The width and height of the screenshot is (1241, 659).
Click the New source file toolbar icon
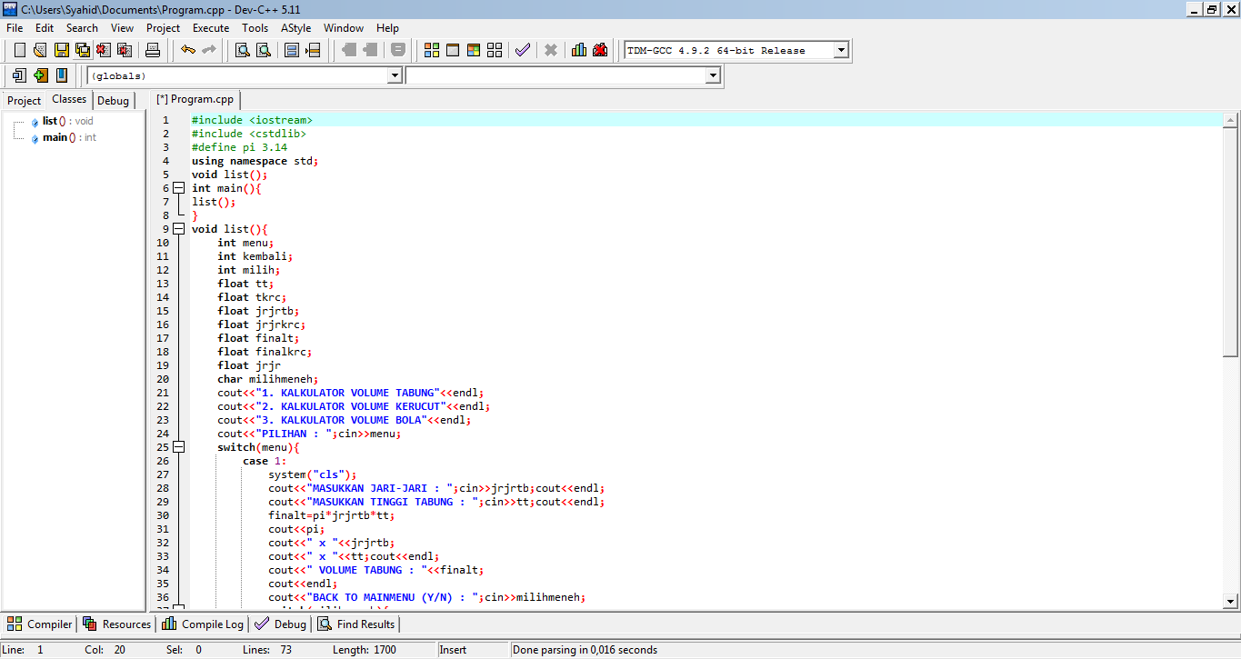pyautogui.click(x=19, y=50)
